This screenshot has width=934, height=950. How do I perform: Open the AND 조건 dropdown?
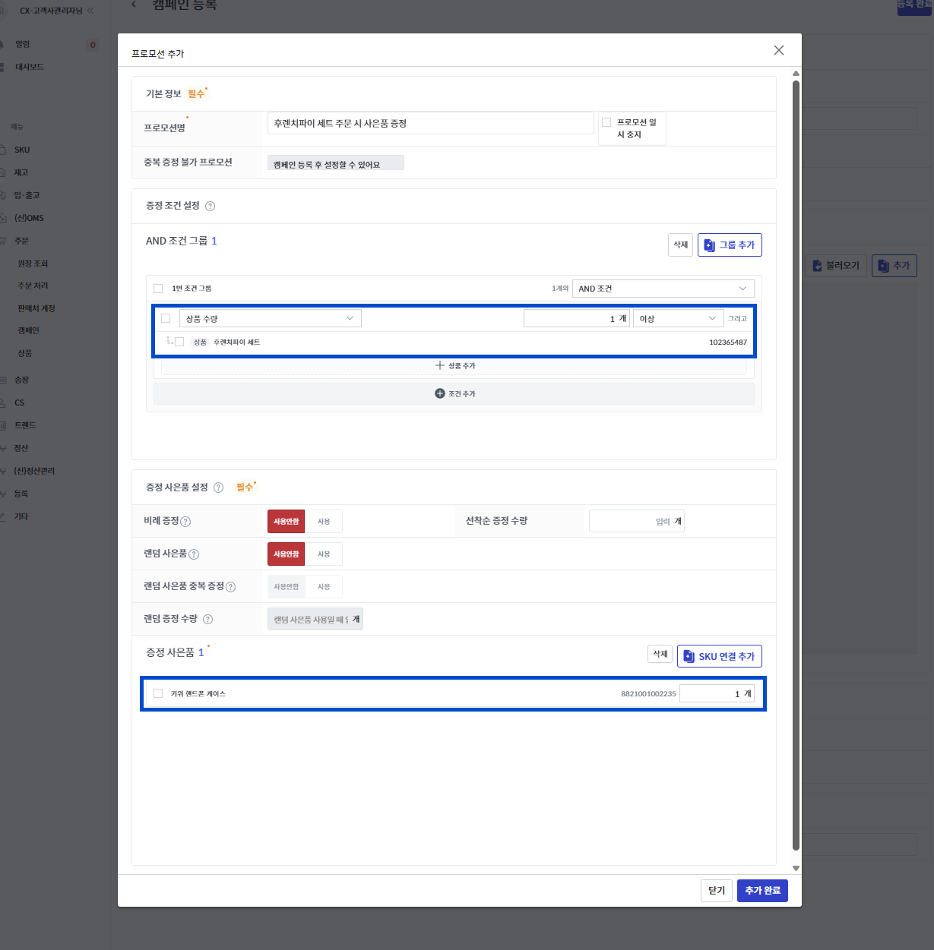pyautogui.click(x=663, y=289)
